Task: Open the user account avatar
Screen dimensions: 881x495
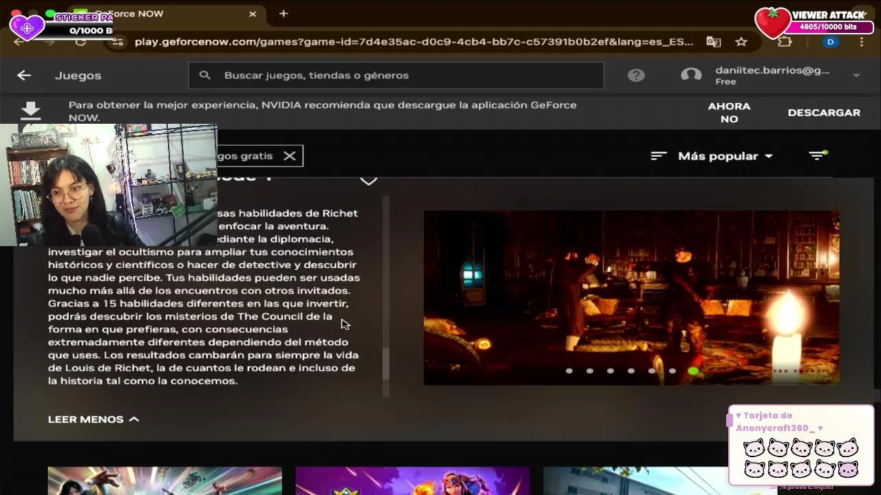Action: (x=691, y=76)
